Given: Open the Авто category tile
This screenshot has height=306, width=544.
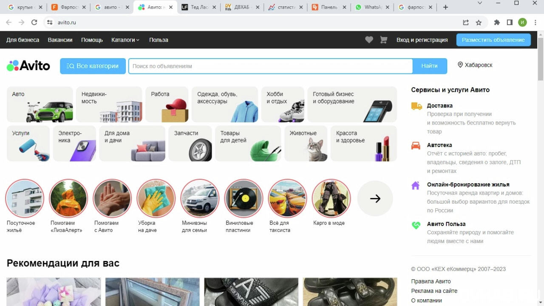Looking at the screenshot, I should [x=40, y=105].
